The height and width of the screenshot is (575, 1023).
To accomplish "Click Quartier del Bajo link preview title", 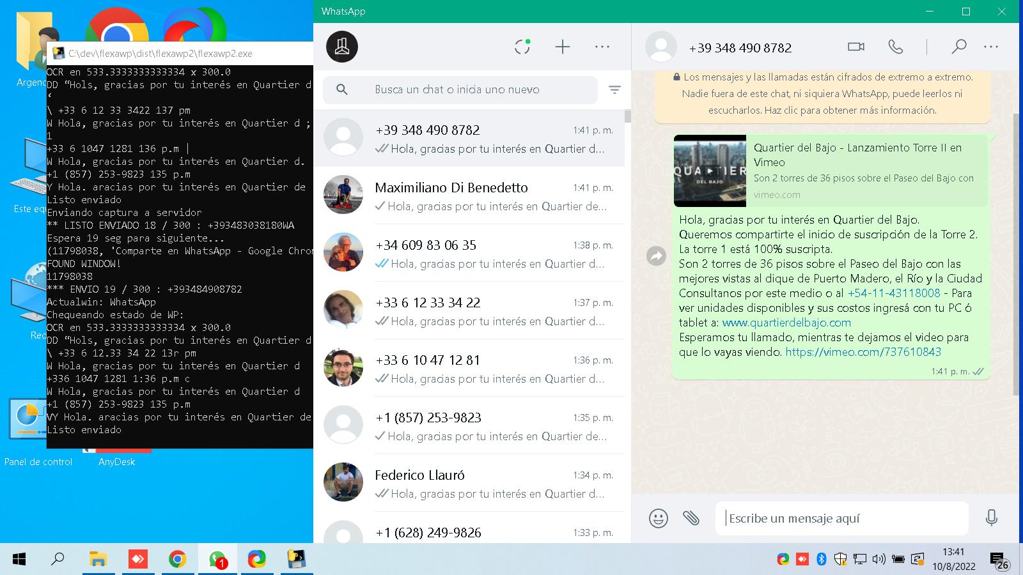I will (857, 155).
